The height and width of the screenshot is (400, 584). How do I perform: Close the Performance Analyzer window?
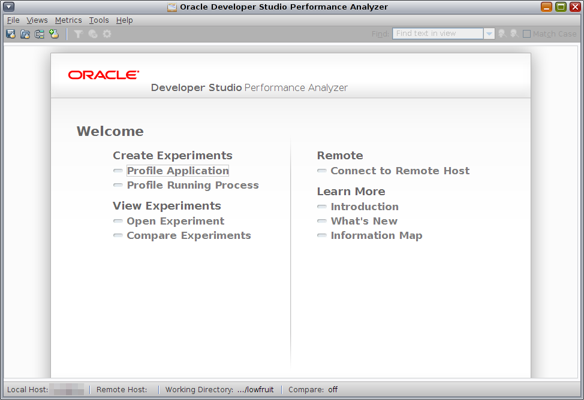pos(575,7)
